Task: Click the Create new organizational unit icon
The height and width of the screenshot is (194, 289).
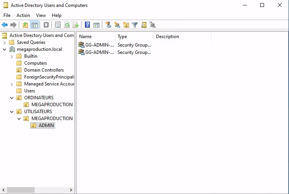Action: point(126,25)
